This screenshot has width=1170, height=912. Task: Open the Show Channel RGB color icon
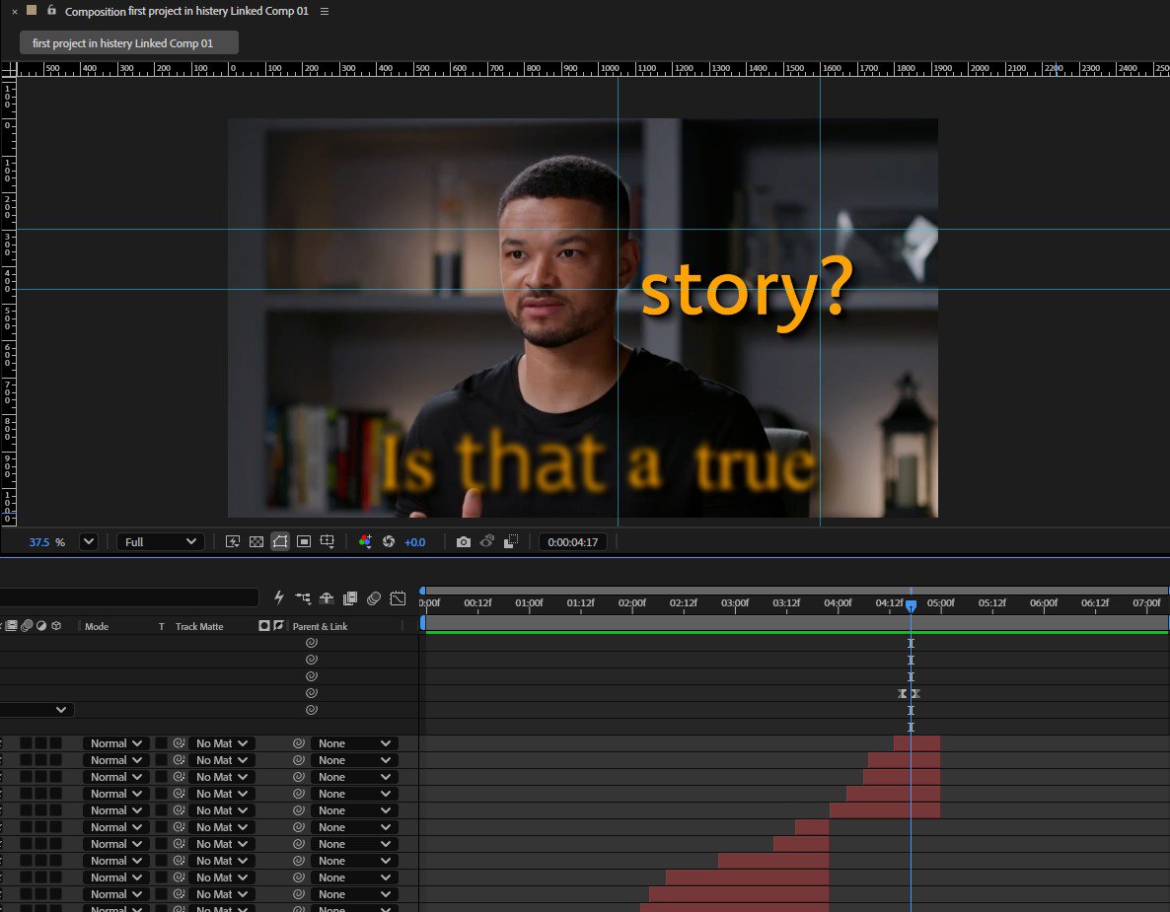(365, 541)
